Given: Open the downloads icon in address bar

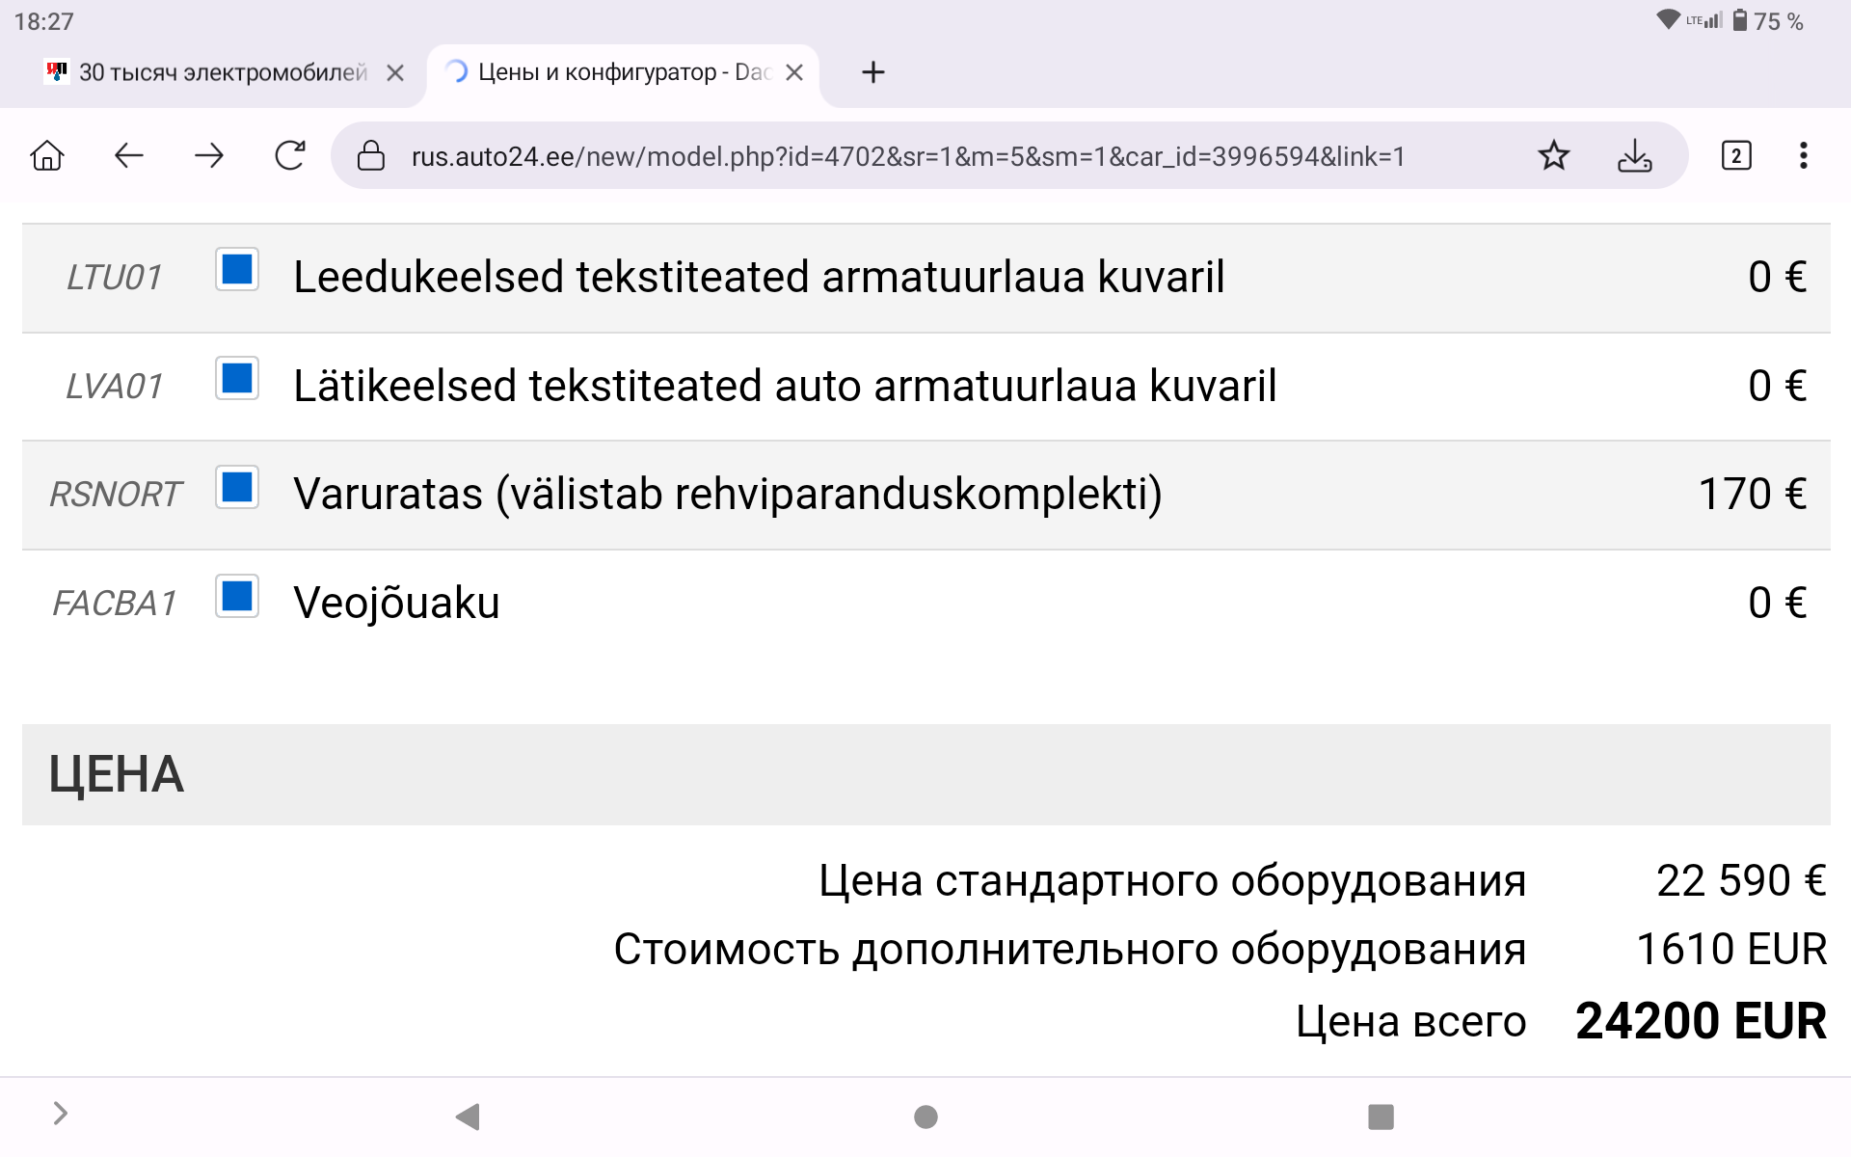Looking at the screenshot, I should (x=1634, y=155).
